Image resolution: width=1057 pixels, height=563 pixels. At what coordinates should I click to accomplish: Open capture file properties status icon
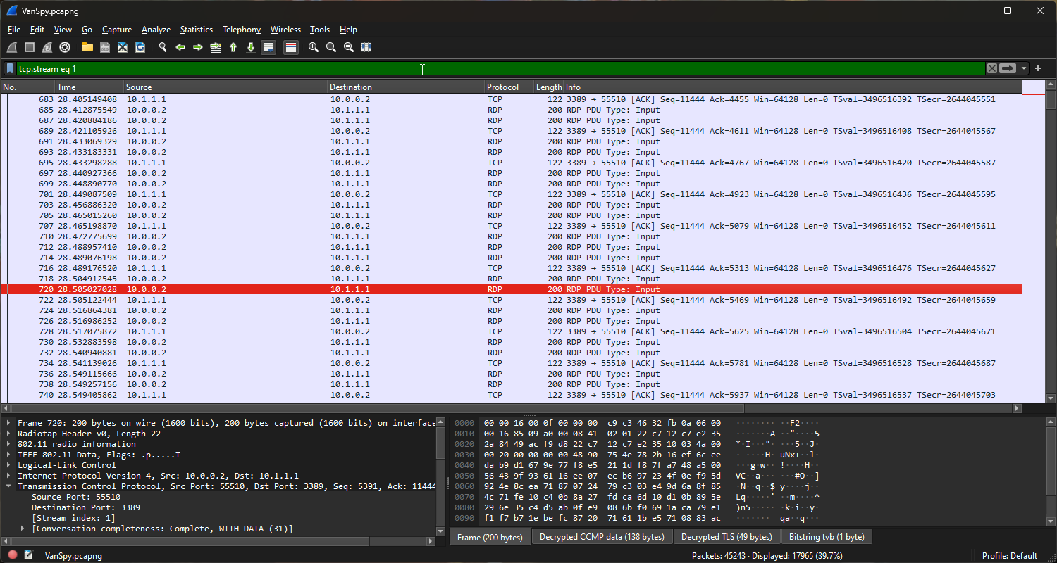[29, 555]
